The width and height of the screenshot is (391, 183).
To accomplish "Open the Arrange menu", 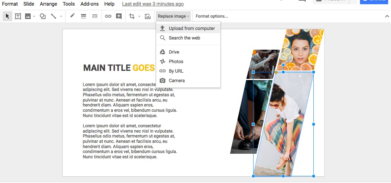I will (x=48, y=4).
